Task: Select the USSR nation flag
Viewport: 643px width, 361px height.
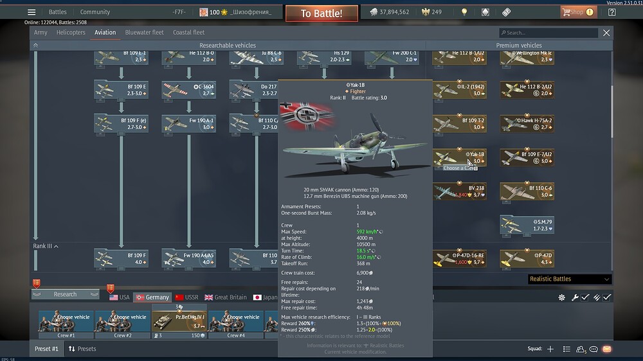Action: pos(187,297)
